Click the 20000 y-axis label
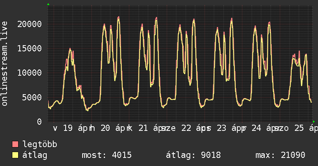Viewport: 318px width, 166px height. 30,24
